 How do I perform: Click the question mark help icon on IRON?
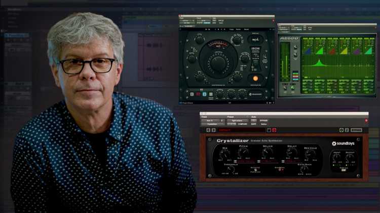[x=273, y=103]
